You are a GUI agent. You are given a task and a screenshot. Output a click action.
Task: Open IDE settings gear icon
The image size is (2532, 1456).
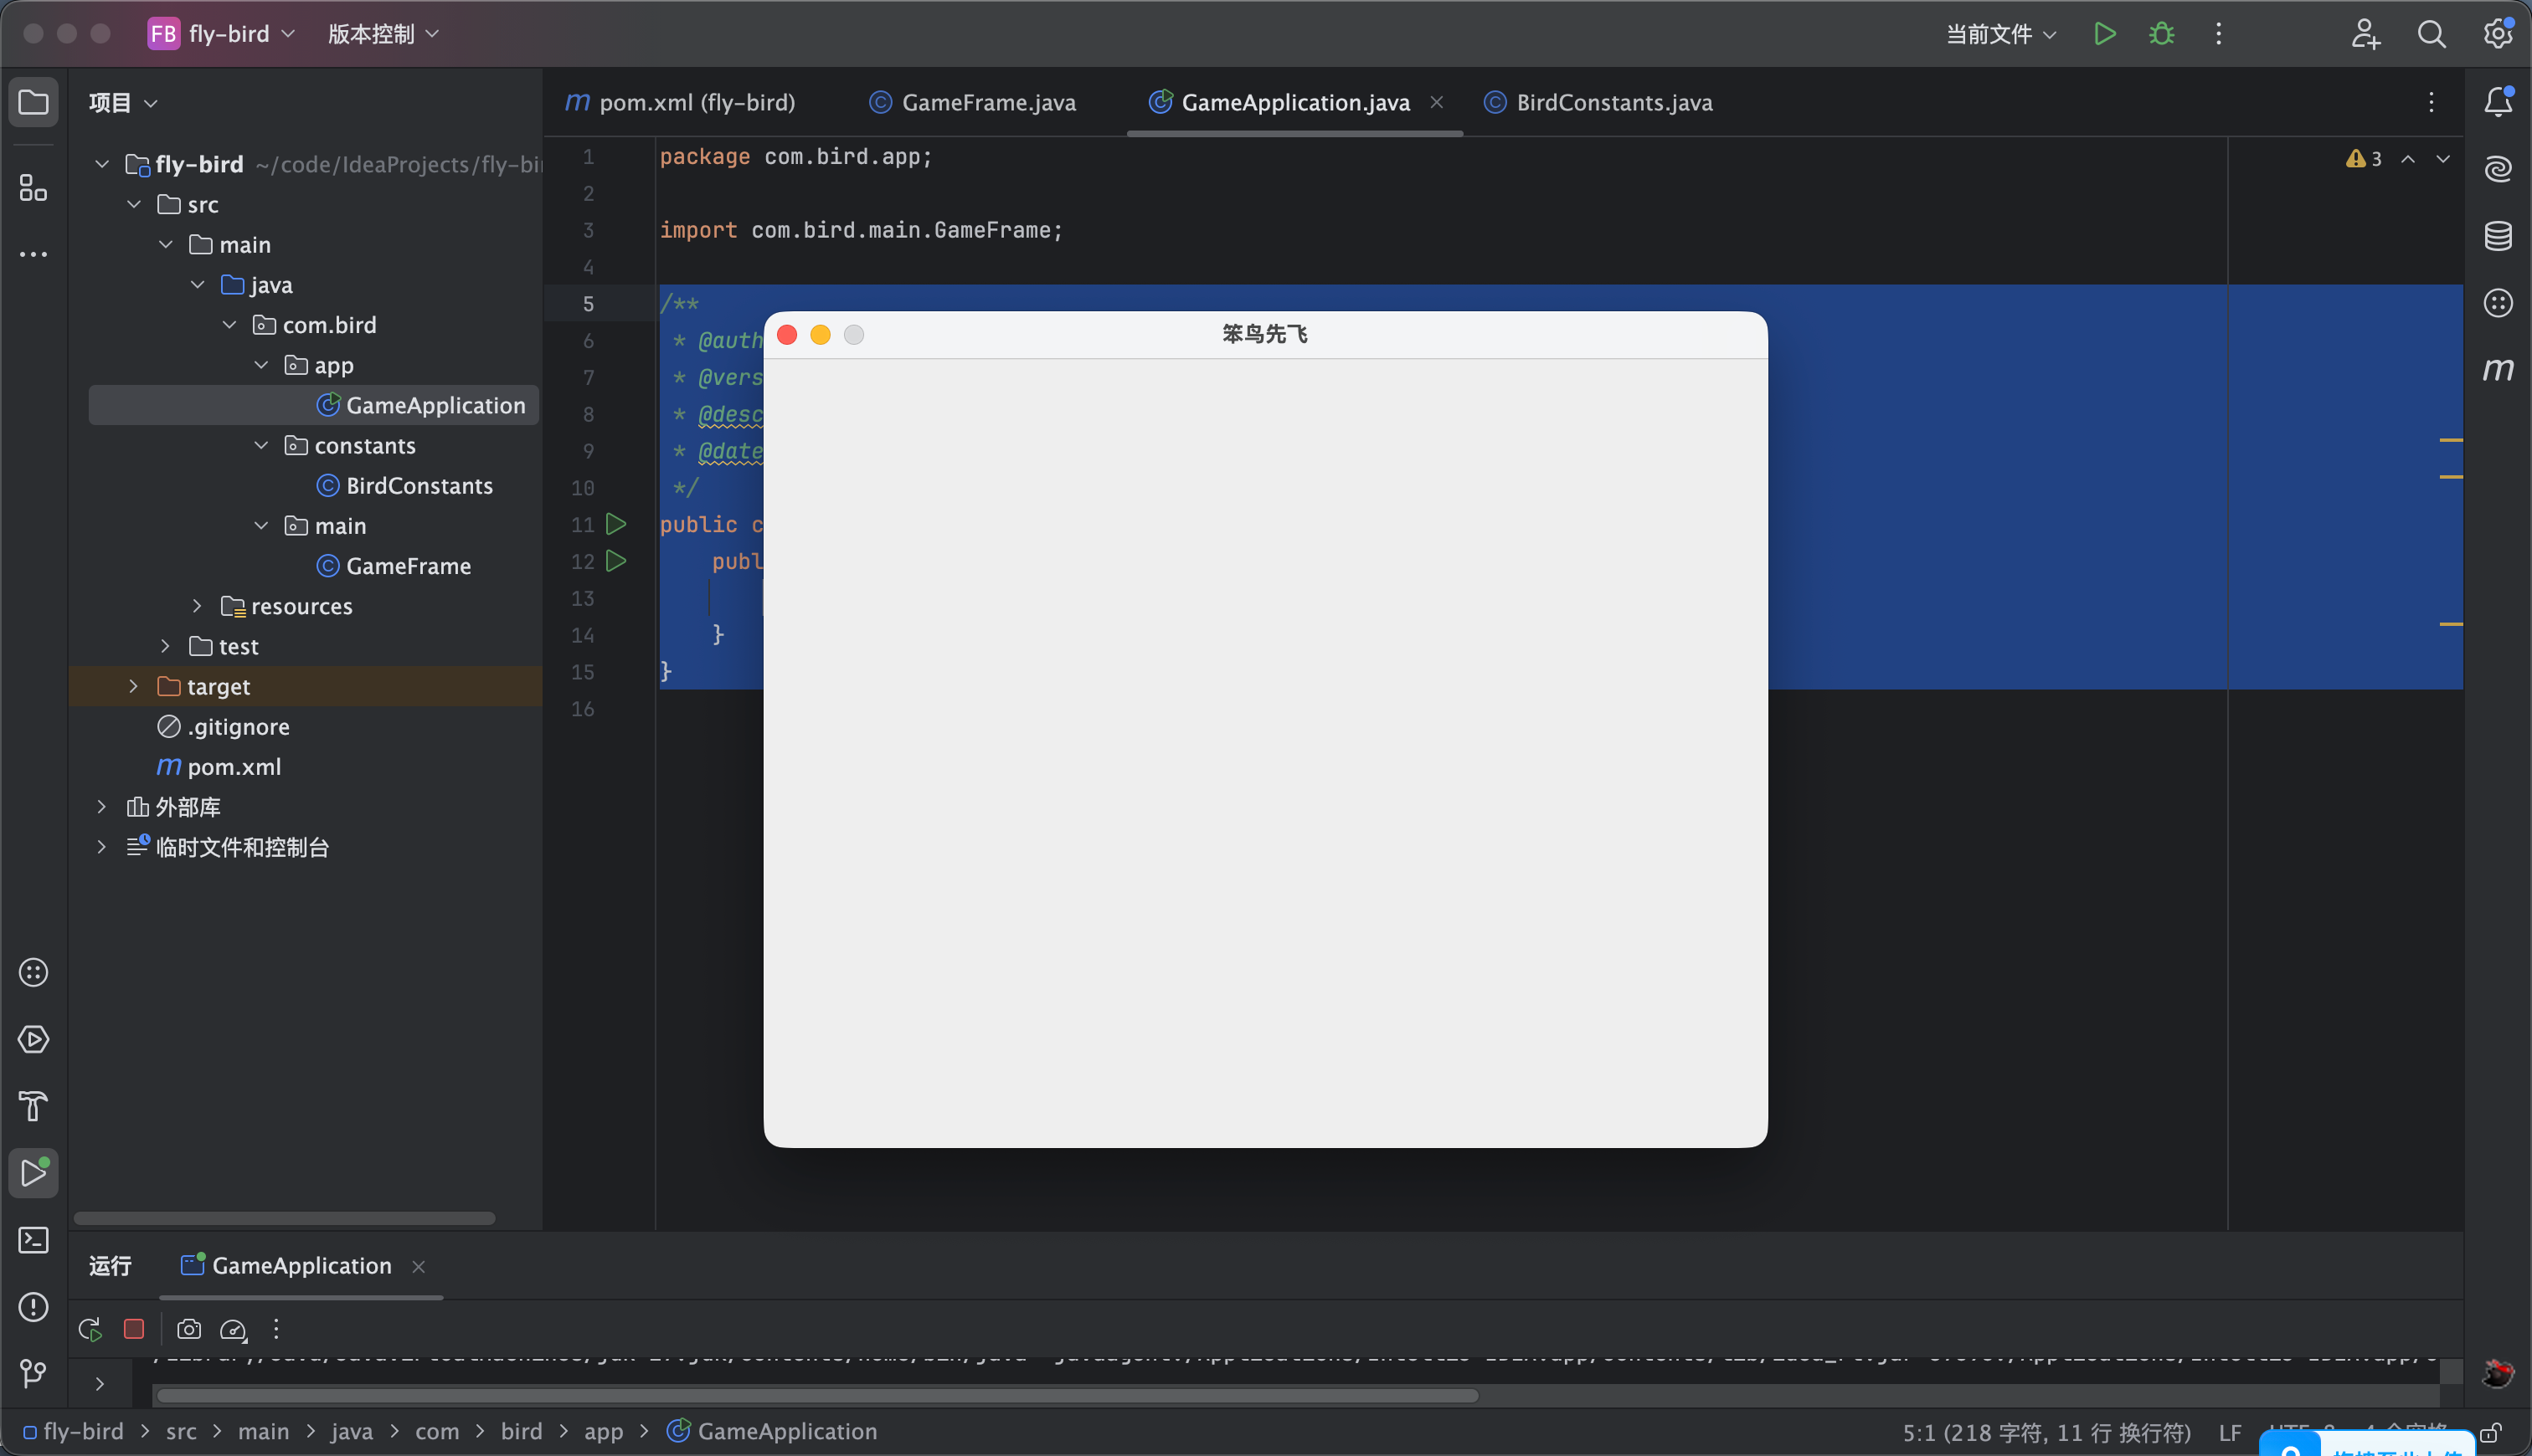(x=2498, y=34)
